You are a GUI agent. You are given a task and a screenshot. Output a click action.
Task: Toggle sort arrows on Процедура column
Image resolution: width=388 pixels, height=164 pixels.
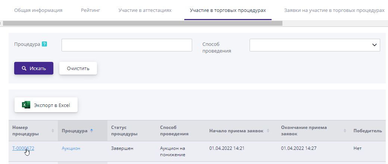tap(92, 131)
